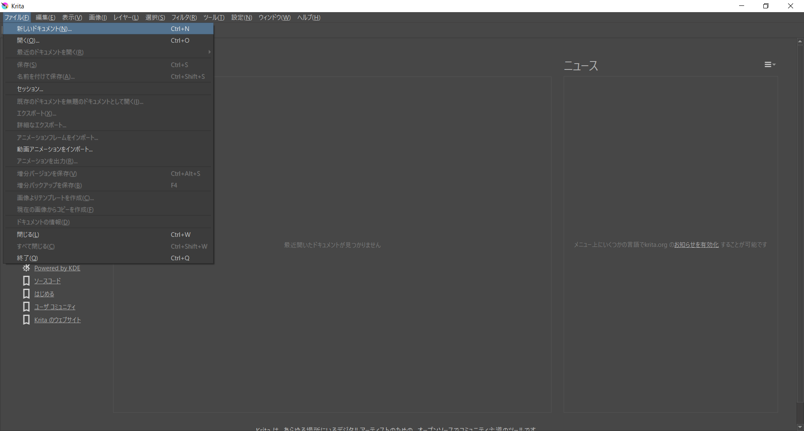Select 新しいドキュメント(N)... menu entry

(108, 29)
